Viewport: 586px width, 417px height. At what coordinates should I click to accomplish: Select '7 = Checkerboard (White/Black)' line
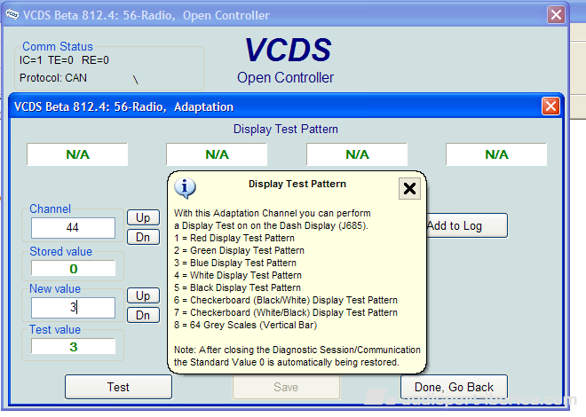286,312
